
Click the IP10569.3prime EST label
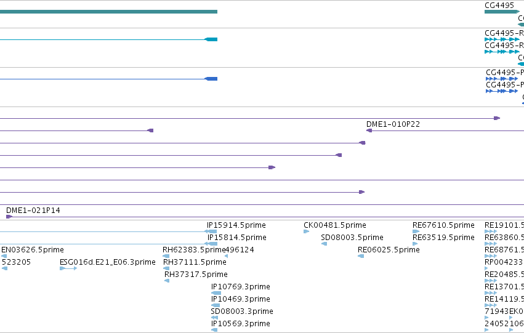241,324
